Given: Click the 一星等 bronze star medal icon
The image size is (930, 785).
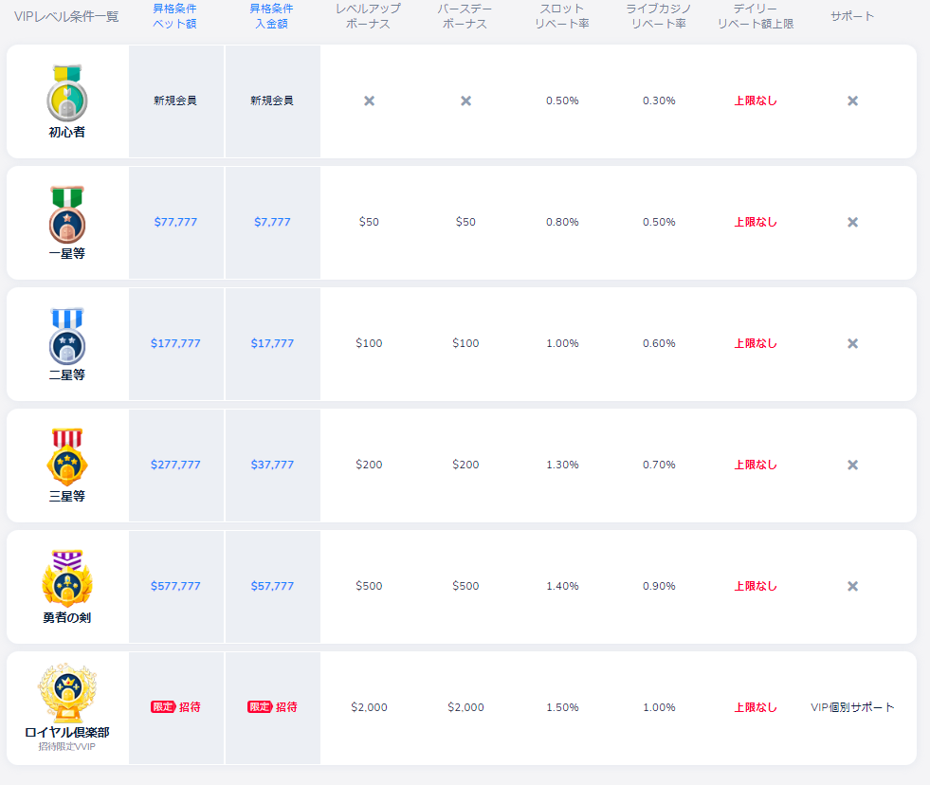Looking at the screenshot, I should (66, 214).
